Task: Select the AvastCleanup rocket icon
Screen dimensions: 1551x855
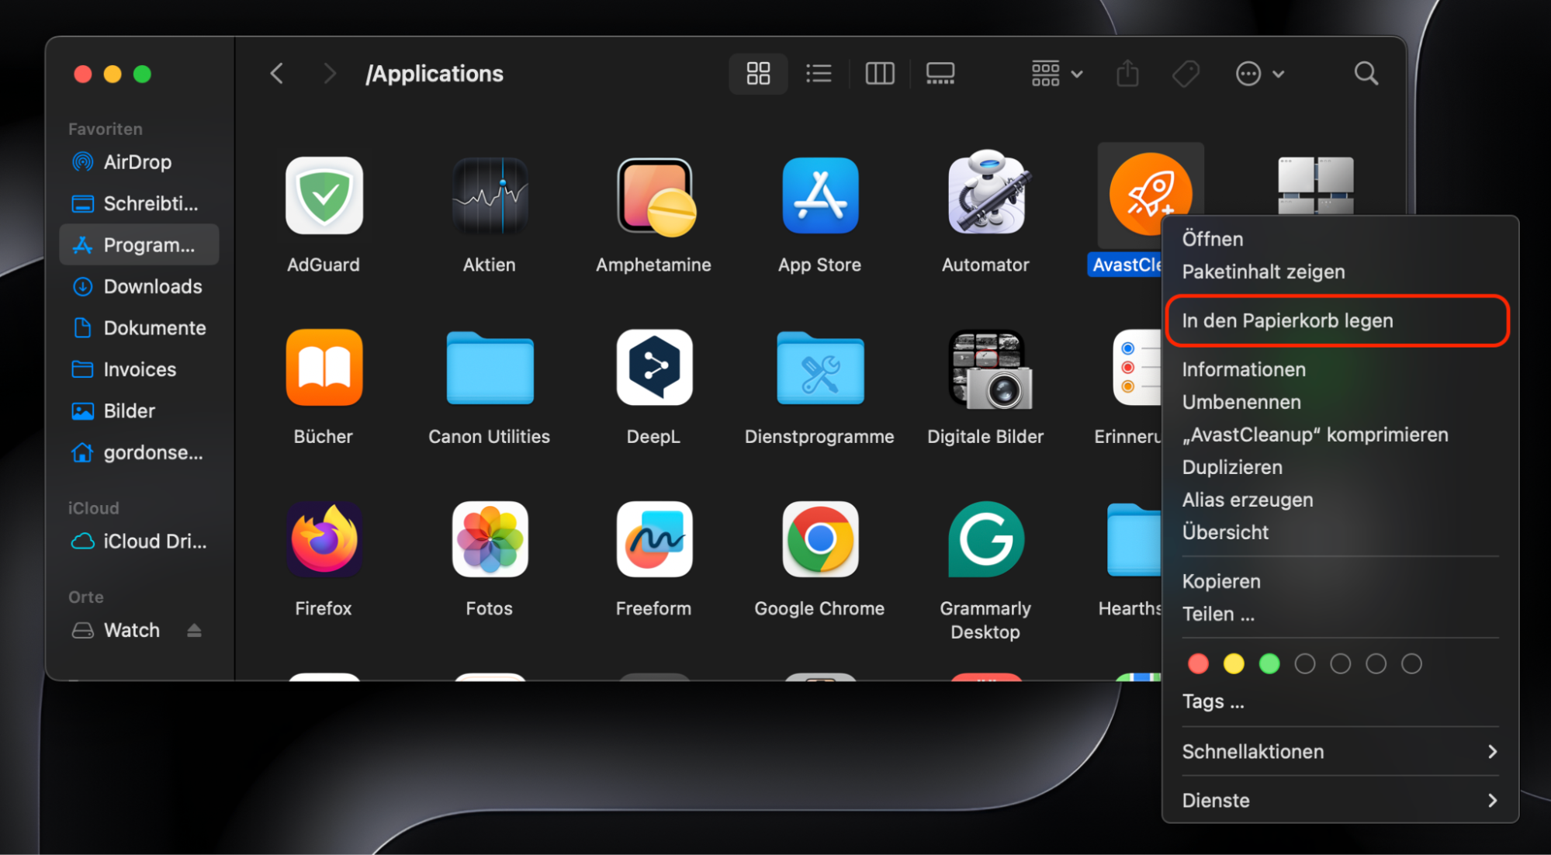Action: coord(1150,194)
